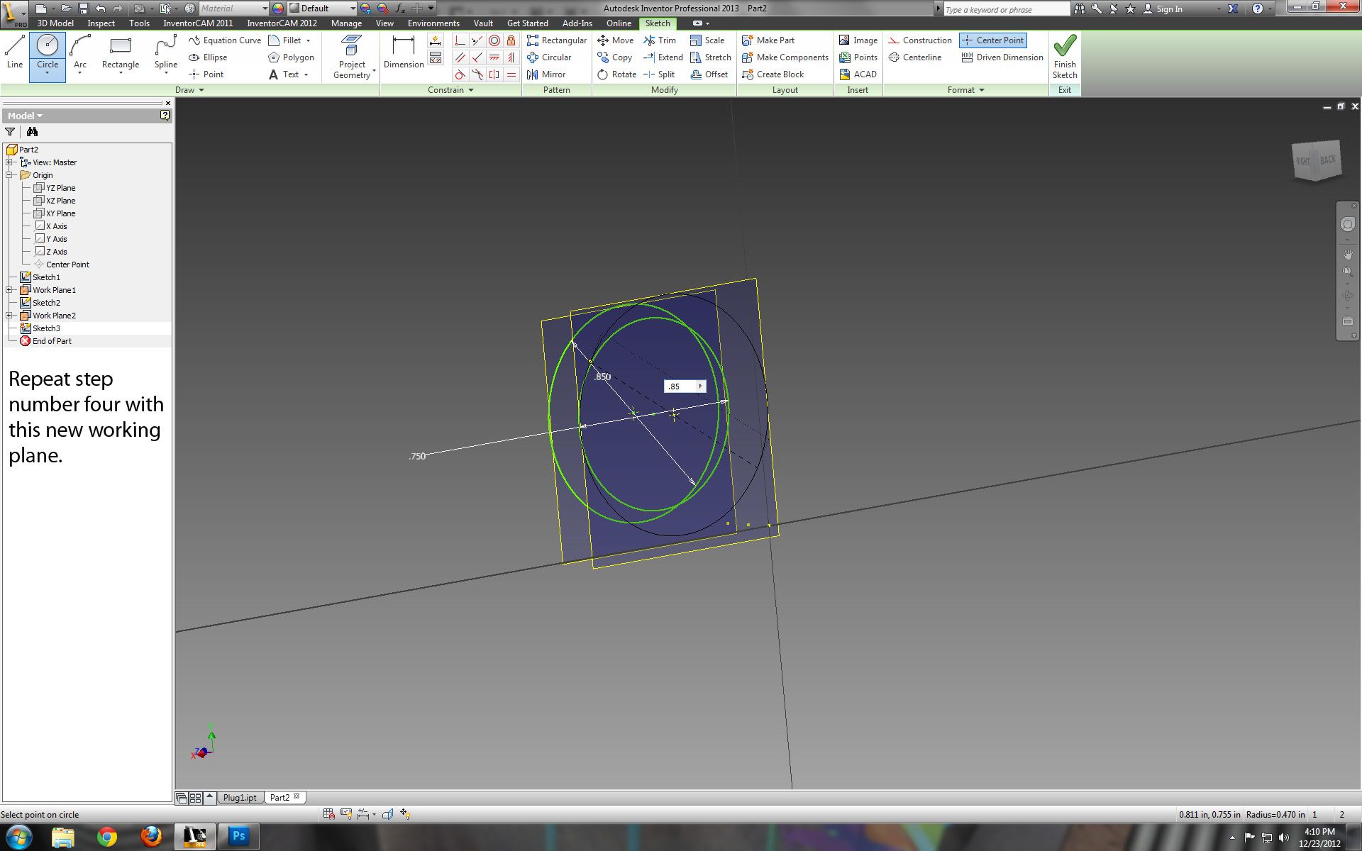The image size is (1362, 851).
Task: Toggle Construction line format
Action: [919, 40]
